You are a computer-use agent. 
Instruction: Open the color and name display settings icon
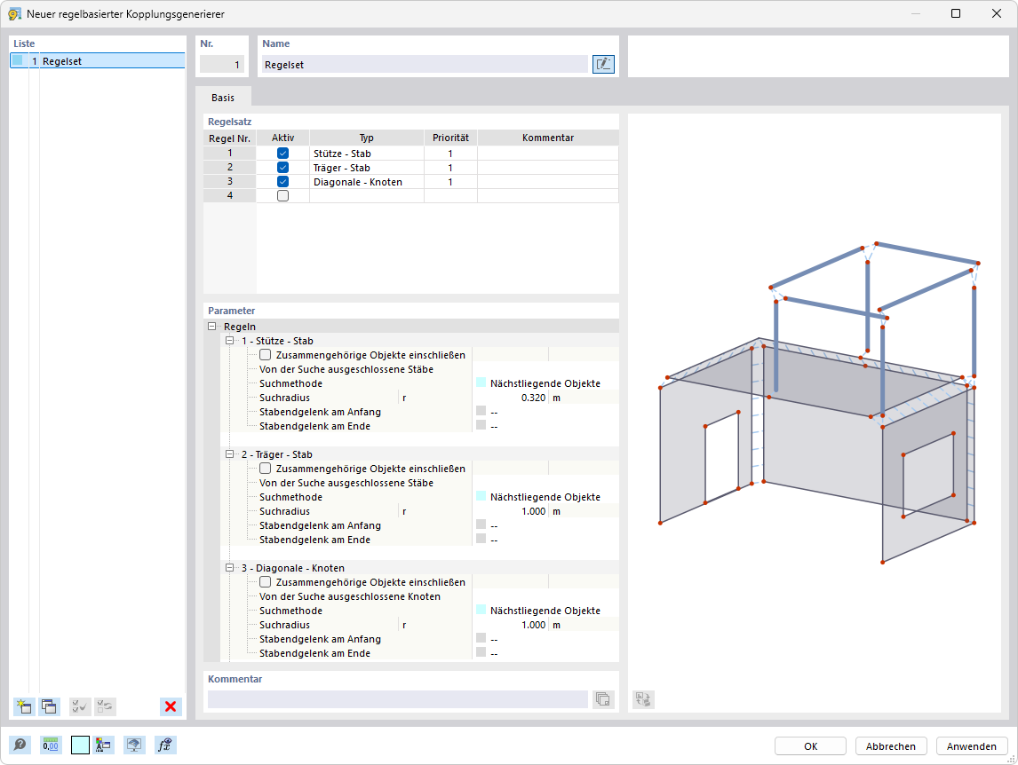click(103, 745)
